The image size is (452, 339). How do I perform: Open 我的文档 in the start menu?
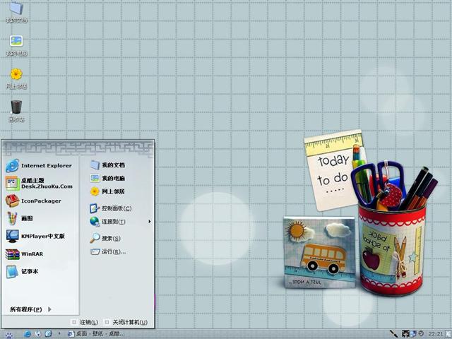point(107,165)
